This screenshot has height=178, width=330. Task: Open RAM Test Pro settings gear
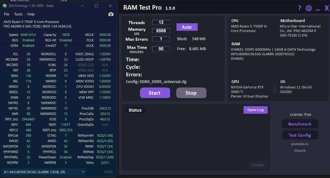pos(309,8)
